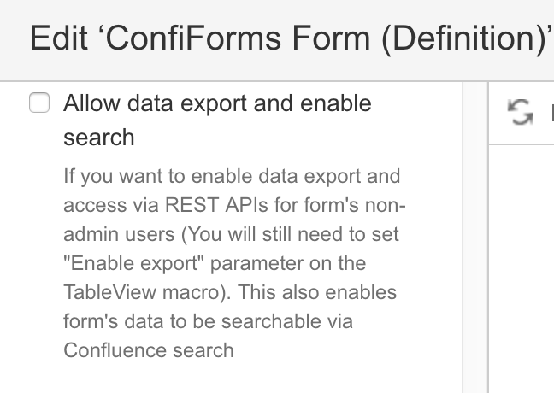This screenshot has height=393, width=554.
Task: Click the 'TableView macro' text in the help description
Action: click(144, 292)
